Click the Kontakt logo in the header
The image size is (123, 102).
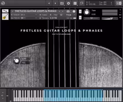3,3
